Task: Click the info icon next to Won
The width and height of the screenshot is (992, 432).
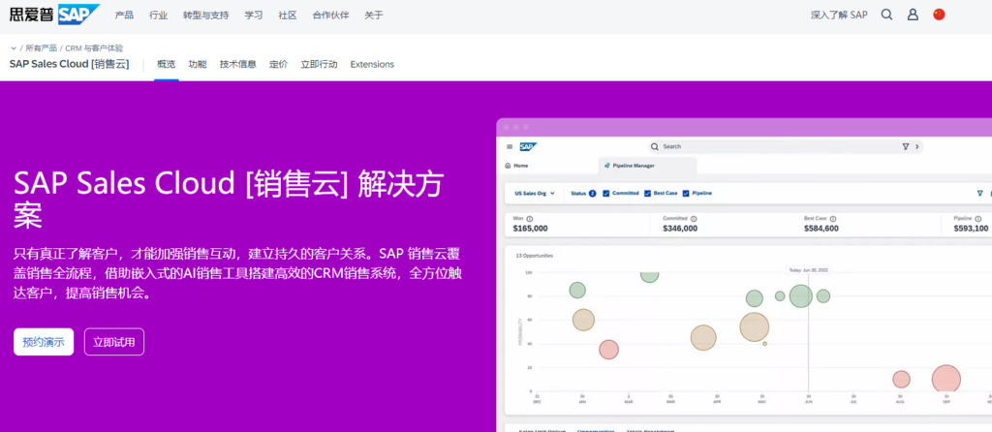Action: click(530, 218)
